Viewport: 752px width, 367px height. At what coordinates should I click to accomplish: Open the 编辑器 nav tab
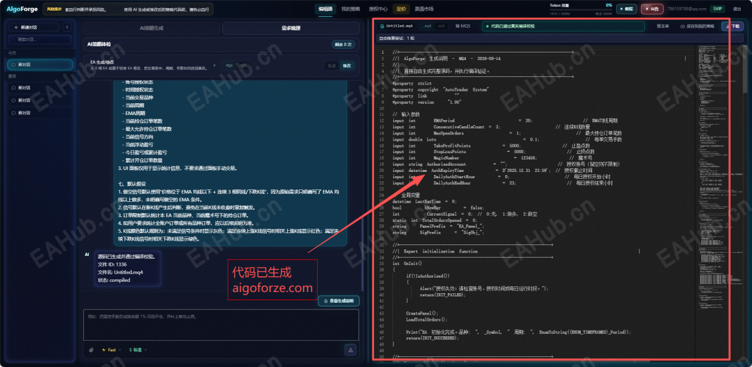tap(325, 9)
